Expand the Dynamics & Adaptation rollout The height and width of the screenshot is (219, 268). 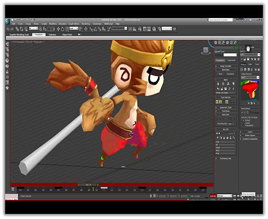(x=250, y=139)
